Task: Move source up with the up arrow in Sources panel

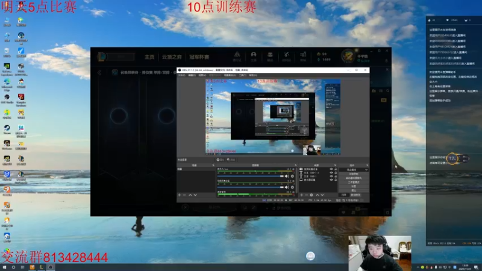Action: pos(318,195)
